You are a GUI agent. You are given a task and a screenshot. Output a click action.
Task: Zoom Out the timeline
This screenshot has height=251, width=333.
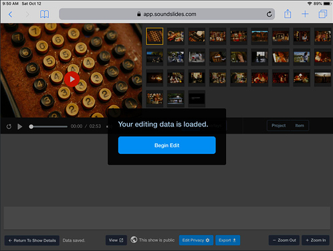tap(284, 240)
